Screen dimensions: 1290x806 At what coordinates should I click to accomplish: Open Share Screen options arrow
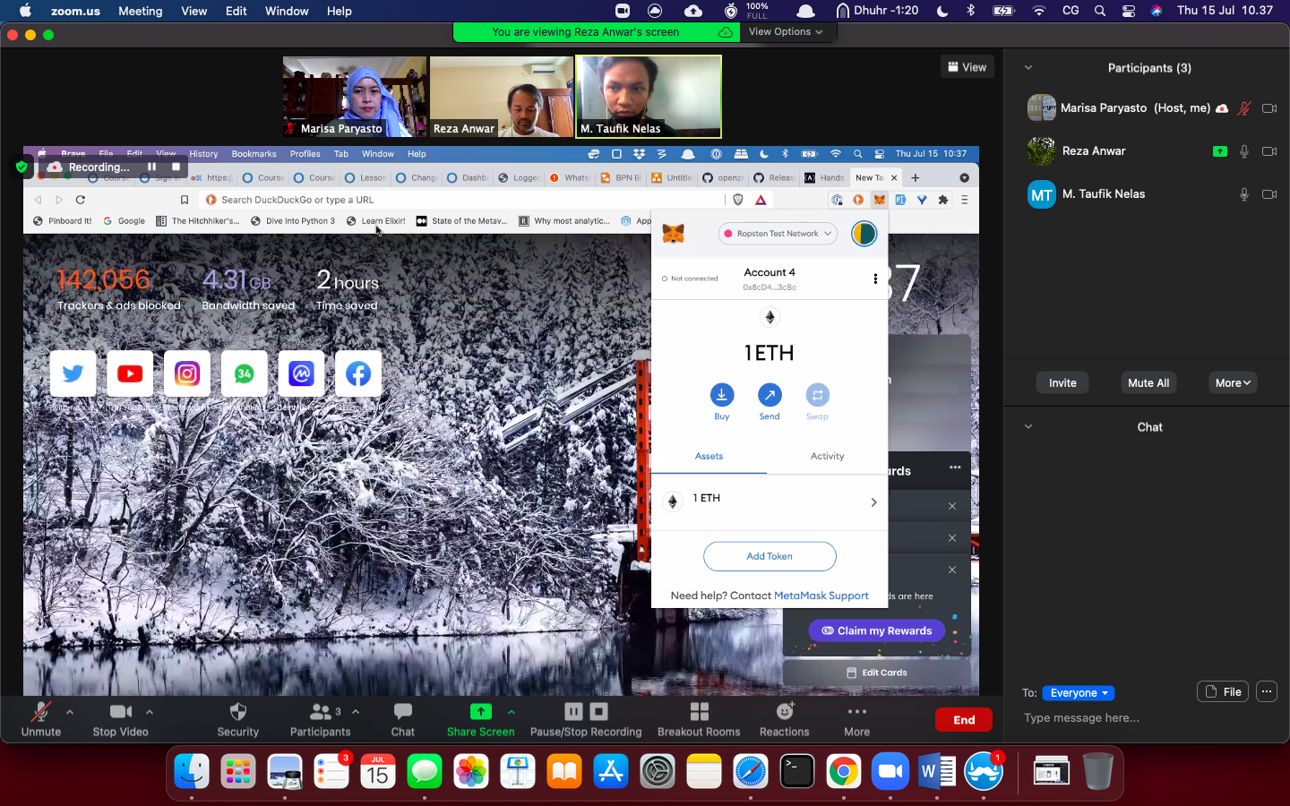click(512, 712)
